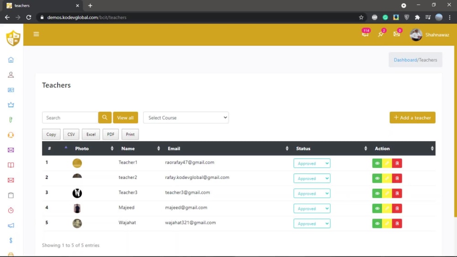Image resolution: width=457 pixels, height=257 pixels.
Task: Open Wajahat Approved status dropdown
Action: click(x=312, y=224)
